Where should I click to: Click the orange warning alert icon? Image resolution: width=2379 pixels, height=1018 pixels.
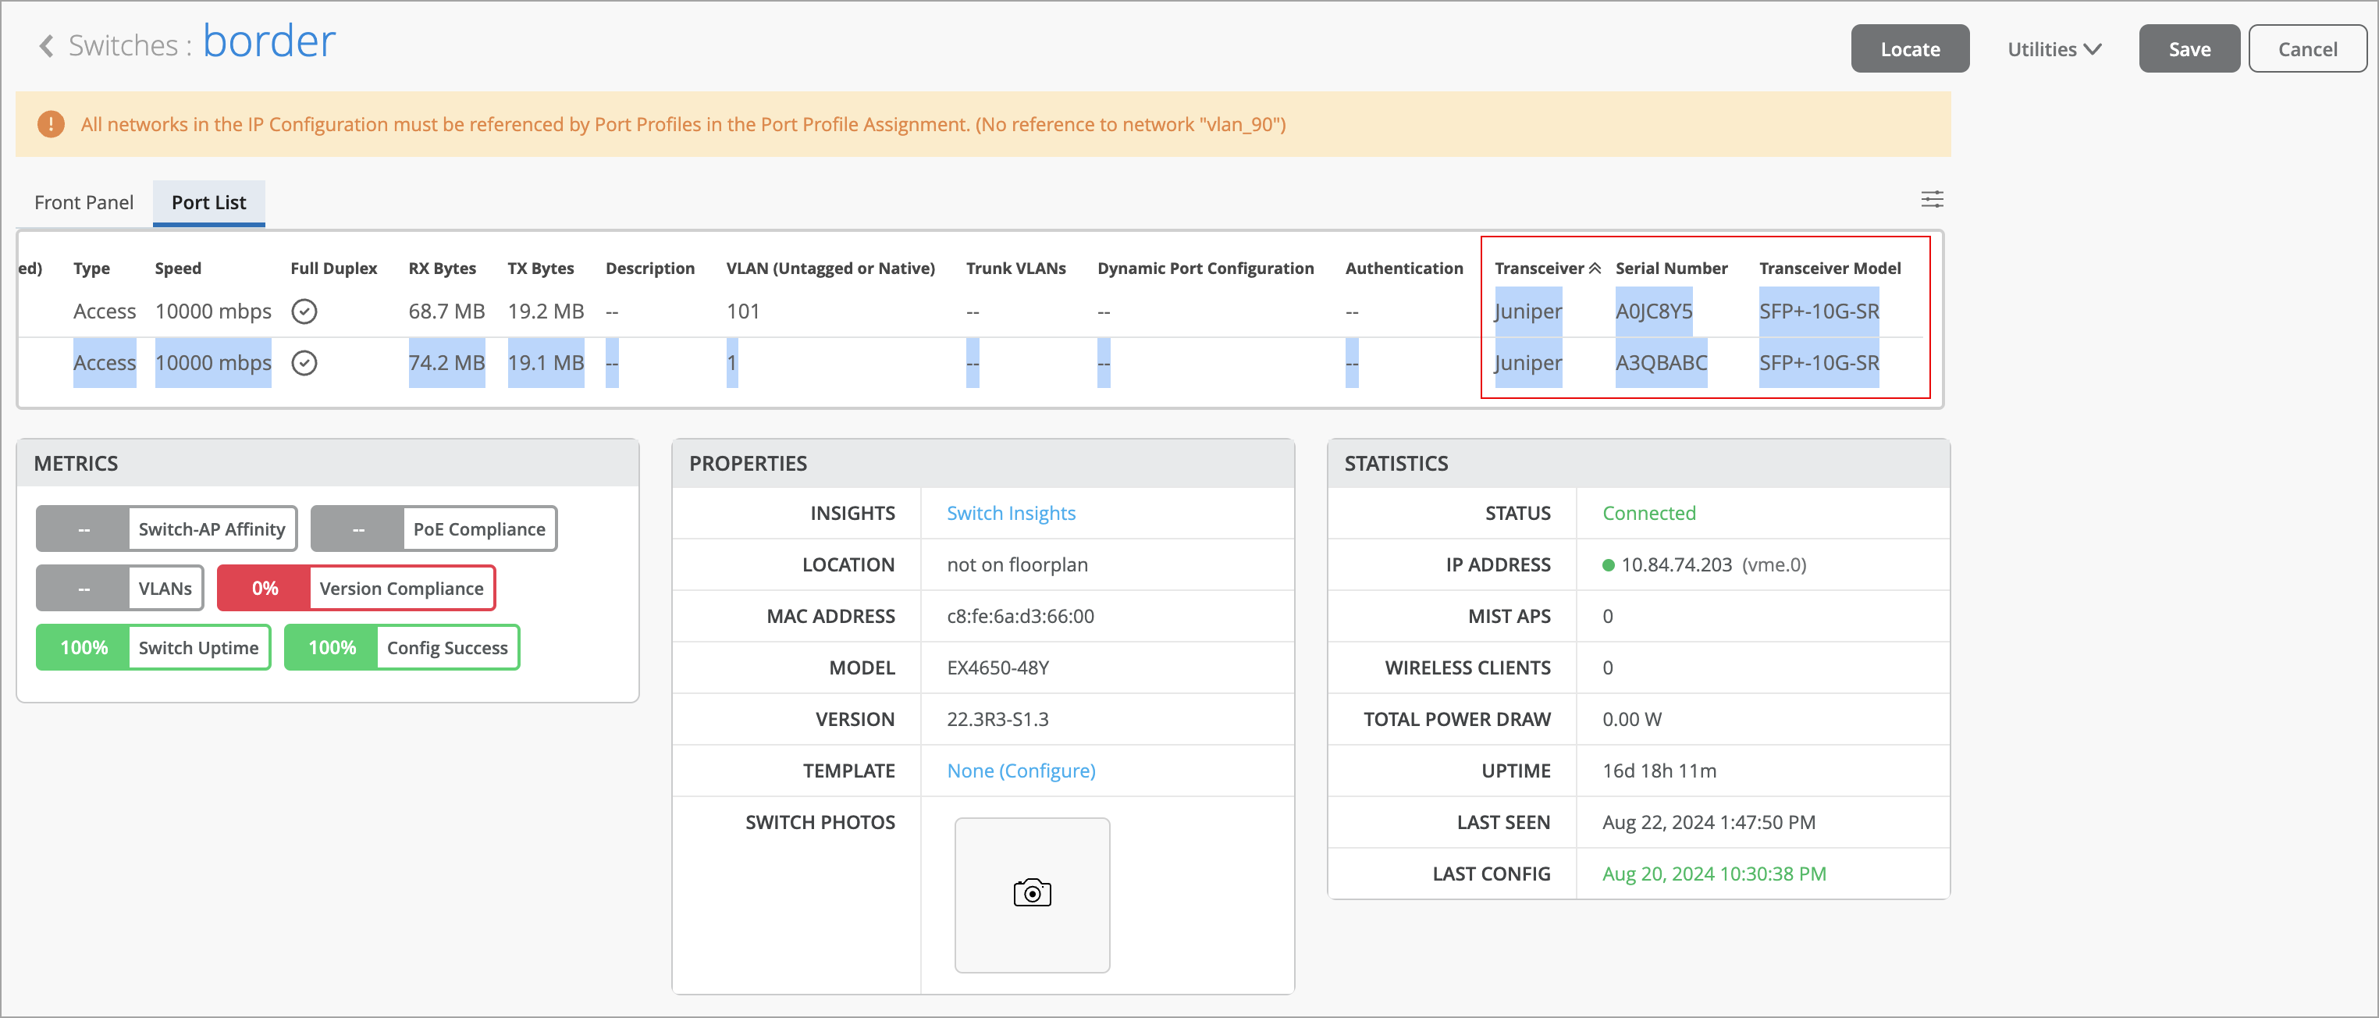[51, 124]
